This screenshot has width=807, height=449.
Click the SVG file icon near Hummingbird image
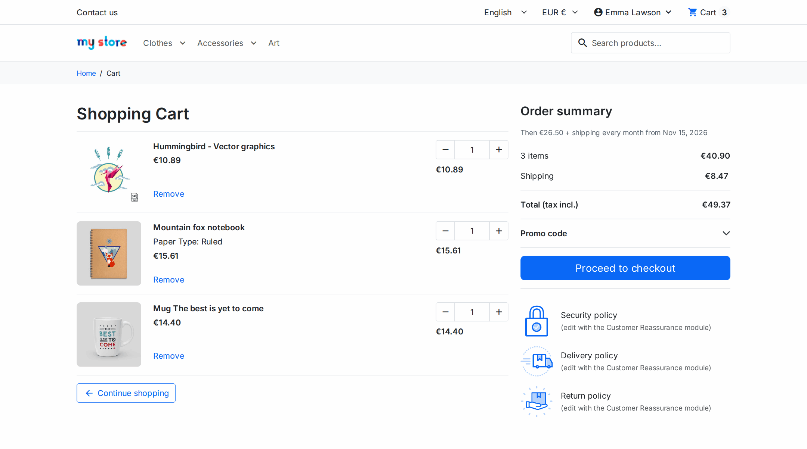point(135,197)
